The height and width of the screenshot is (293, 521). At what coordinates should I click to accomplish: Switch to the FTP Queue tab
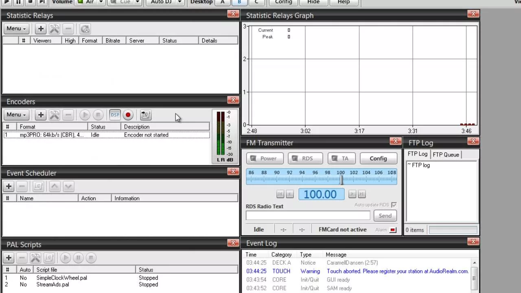[x=446, y=155]
